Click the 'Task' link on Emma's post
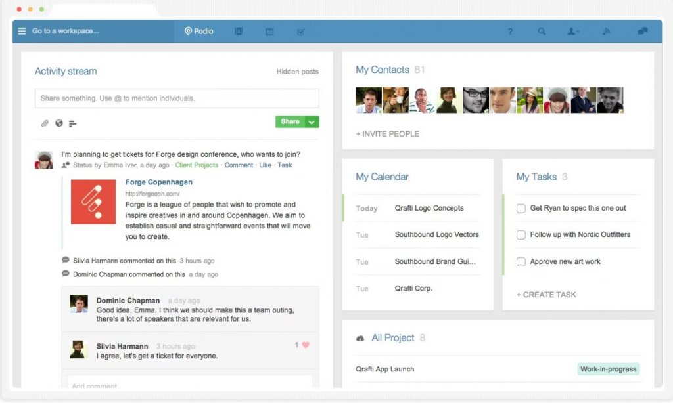The width and height of the screenshot is (673, 403). point(285,165)
